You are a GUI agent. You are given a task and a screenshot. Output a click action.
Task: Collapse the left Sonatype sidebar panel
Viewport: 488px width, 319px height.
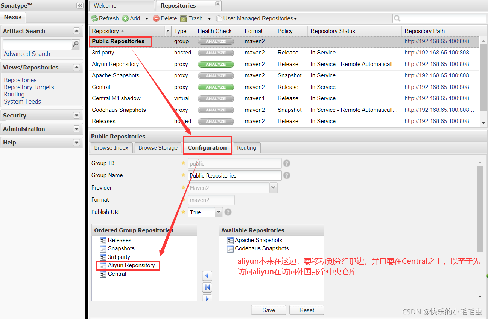[x=80, y=5]
